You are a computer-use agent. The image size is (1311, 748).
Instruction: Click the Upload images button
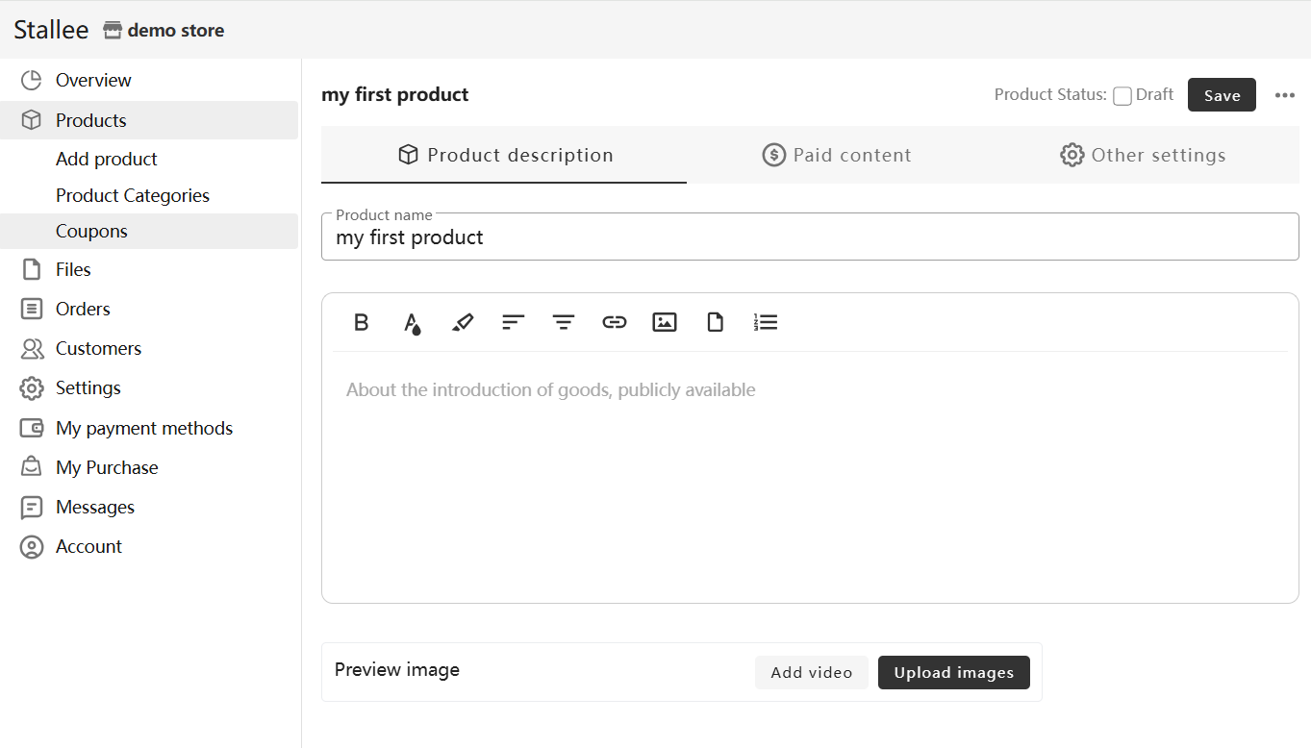[953, 673]
